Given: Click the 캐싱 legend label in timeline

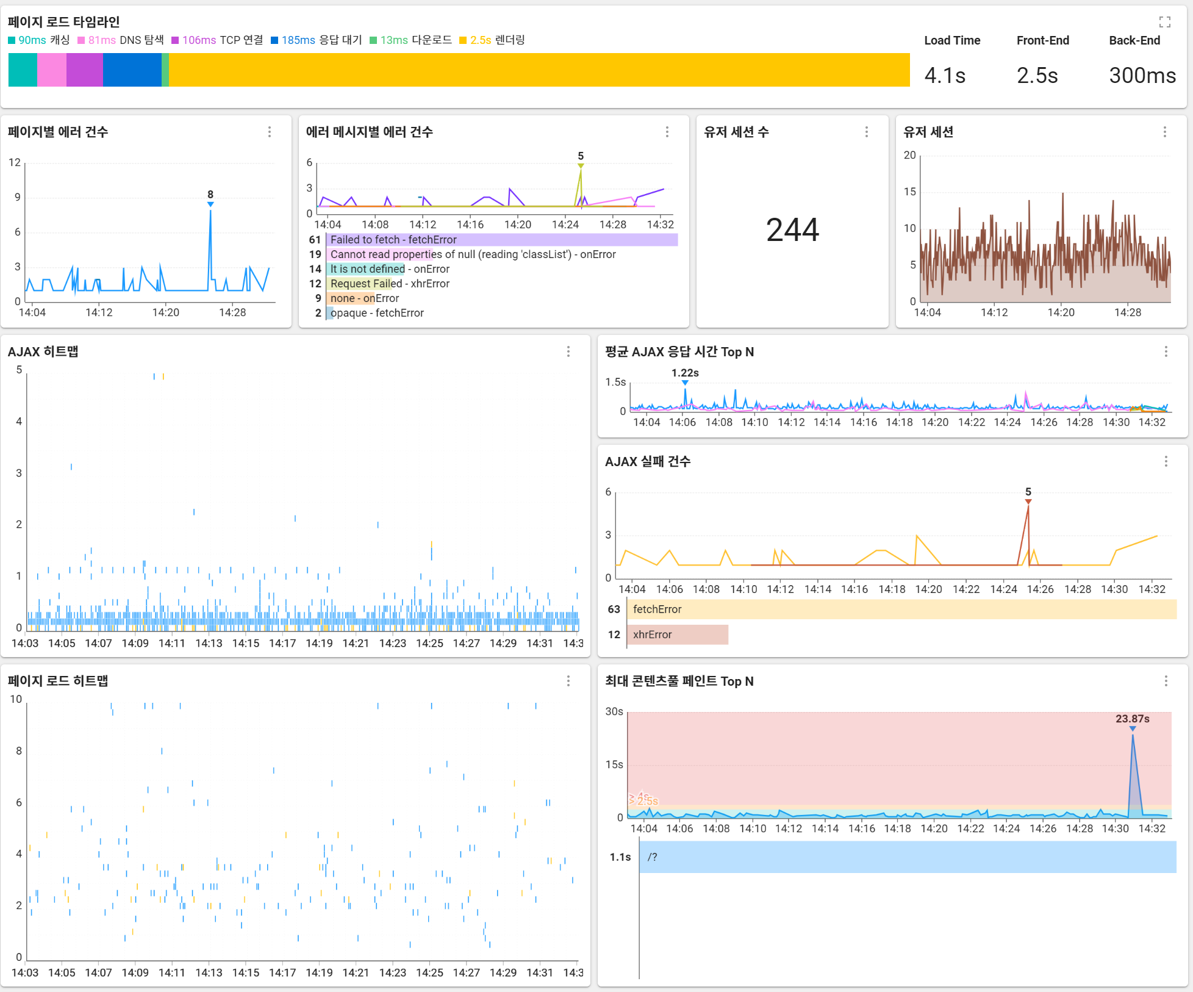Looking at the screenshot, I should [x=59, y=40].
